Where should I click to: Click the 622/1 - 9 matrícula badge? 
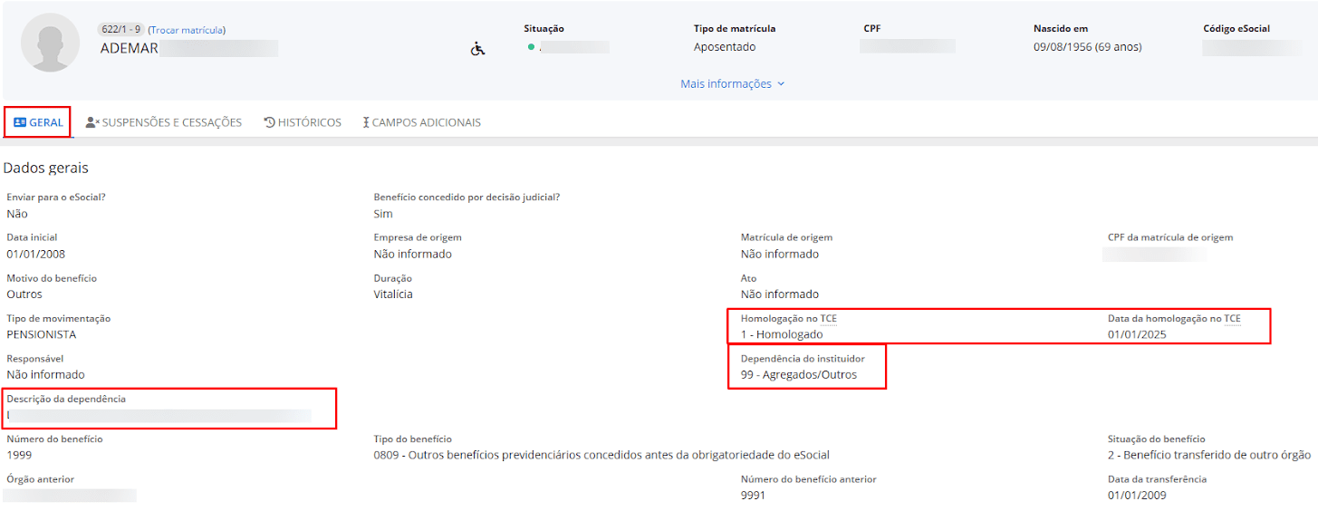[120, 30]
